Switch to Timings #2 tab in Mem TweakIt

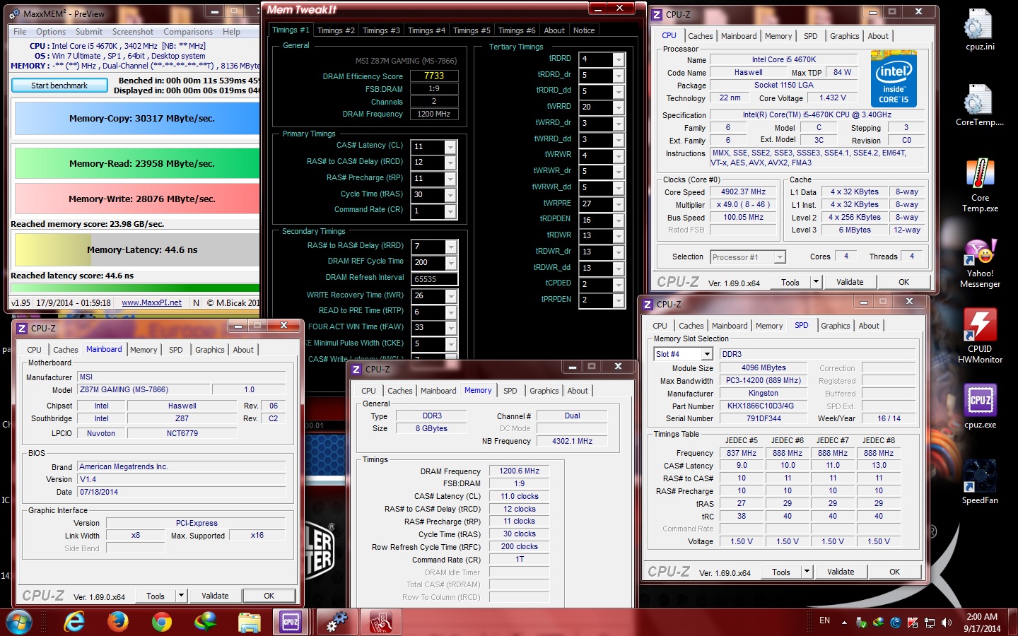coord(336,30)
